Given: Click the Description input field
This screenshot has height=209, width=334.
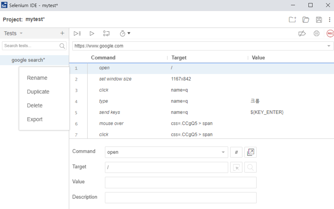Looking at the screenshot, I should pos(180,197).
